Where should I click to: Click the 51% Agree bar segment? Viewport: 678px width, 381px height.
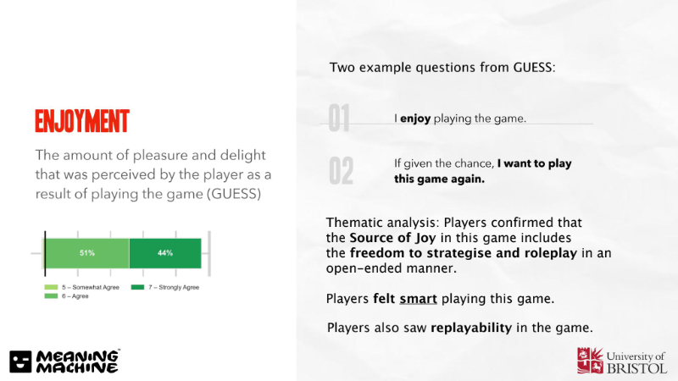(87, 253)
